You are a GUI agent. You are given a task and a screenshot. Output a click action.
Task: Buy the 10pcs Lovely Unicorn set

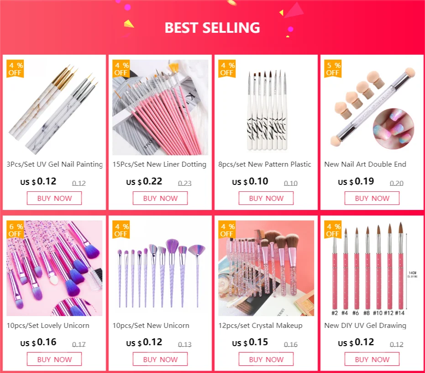(54, 359)
